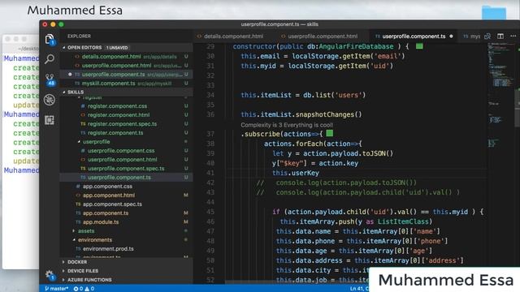Open the Debug view in the activity bar
The width and height of the screenshot is (520, 292).
click(50, 100)
